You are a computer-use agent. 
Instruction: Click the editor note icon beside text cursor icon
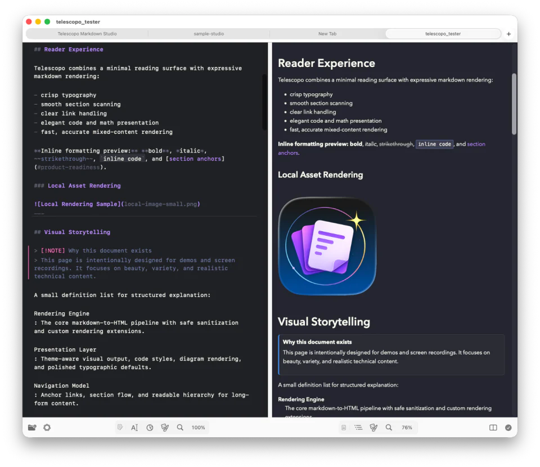click(x=120, y=428)
